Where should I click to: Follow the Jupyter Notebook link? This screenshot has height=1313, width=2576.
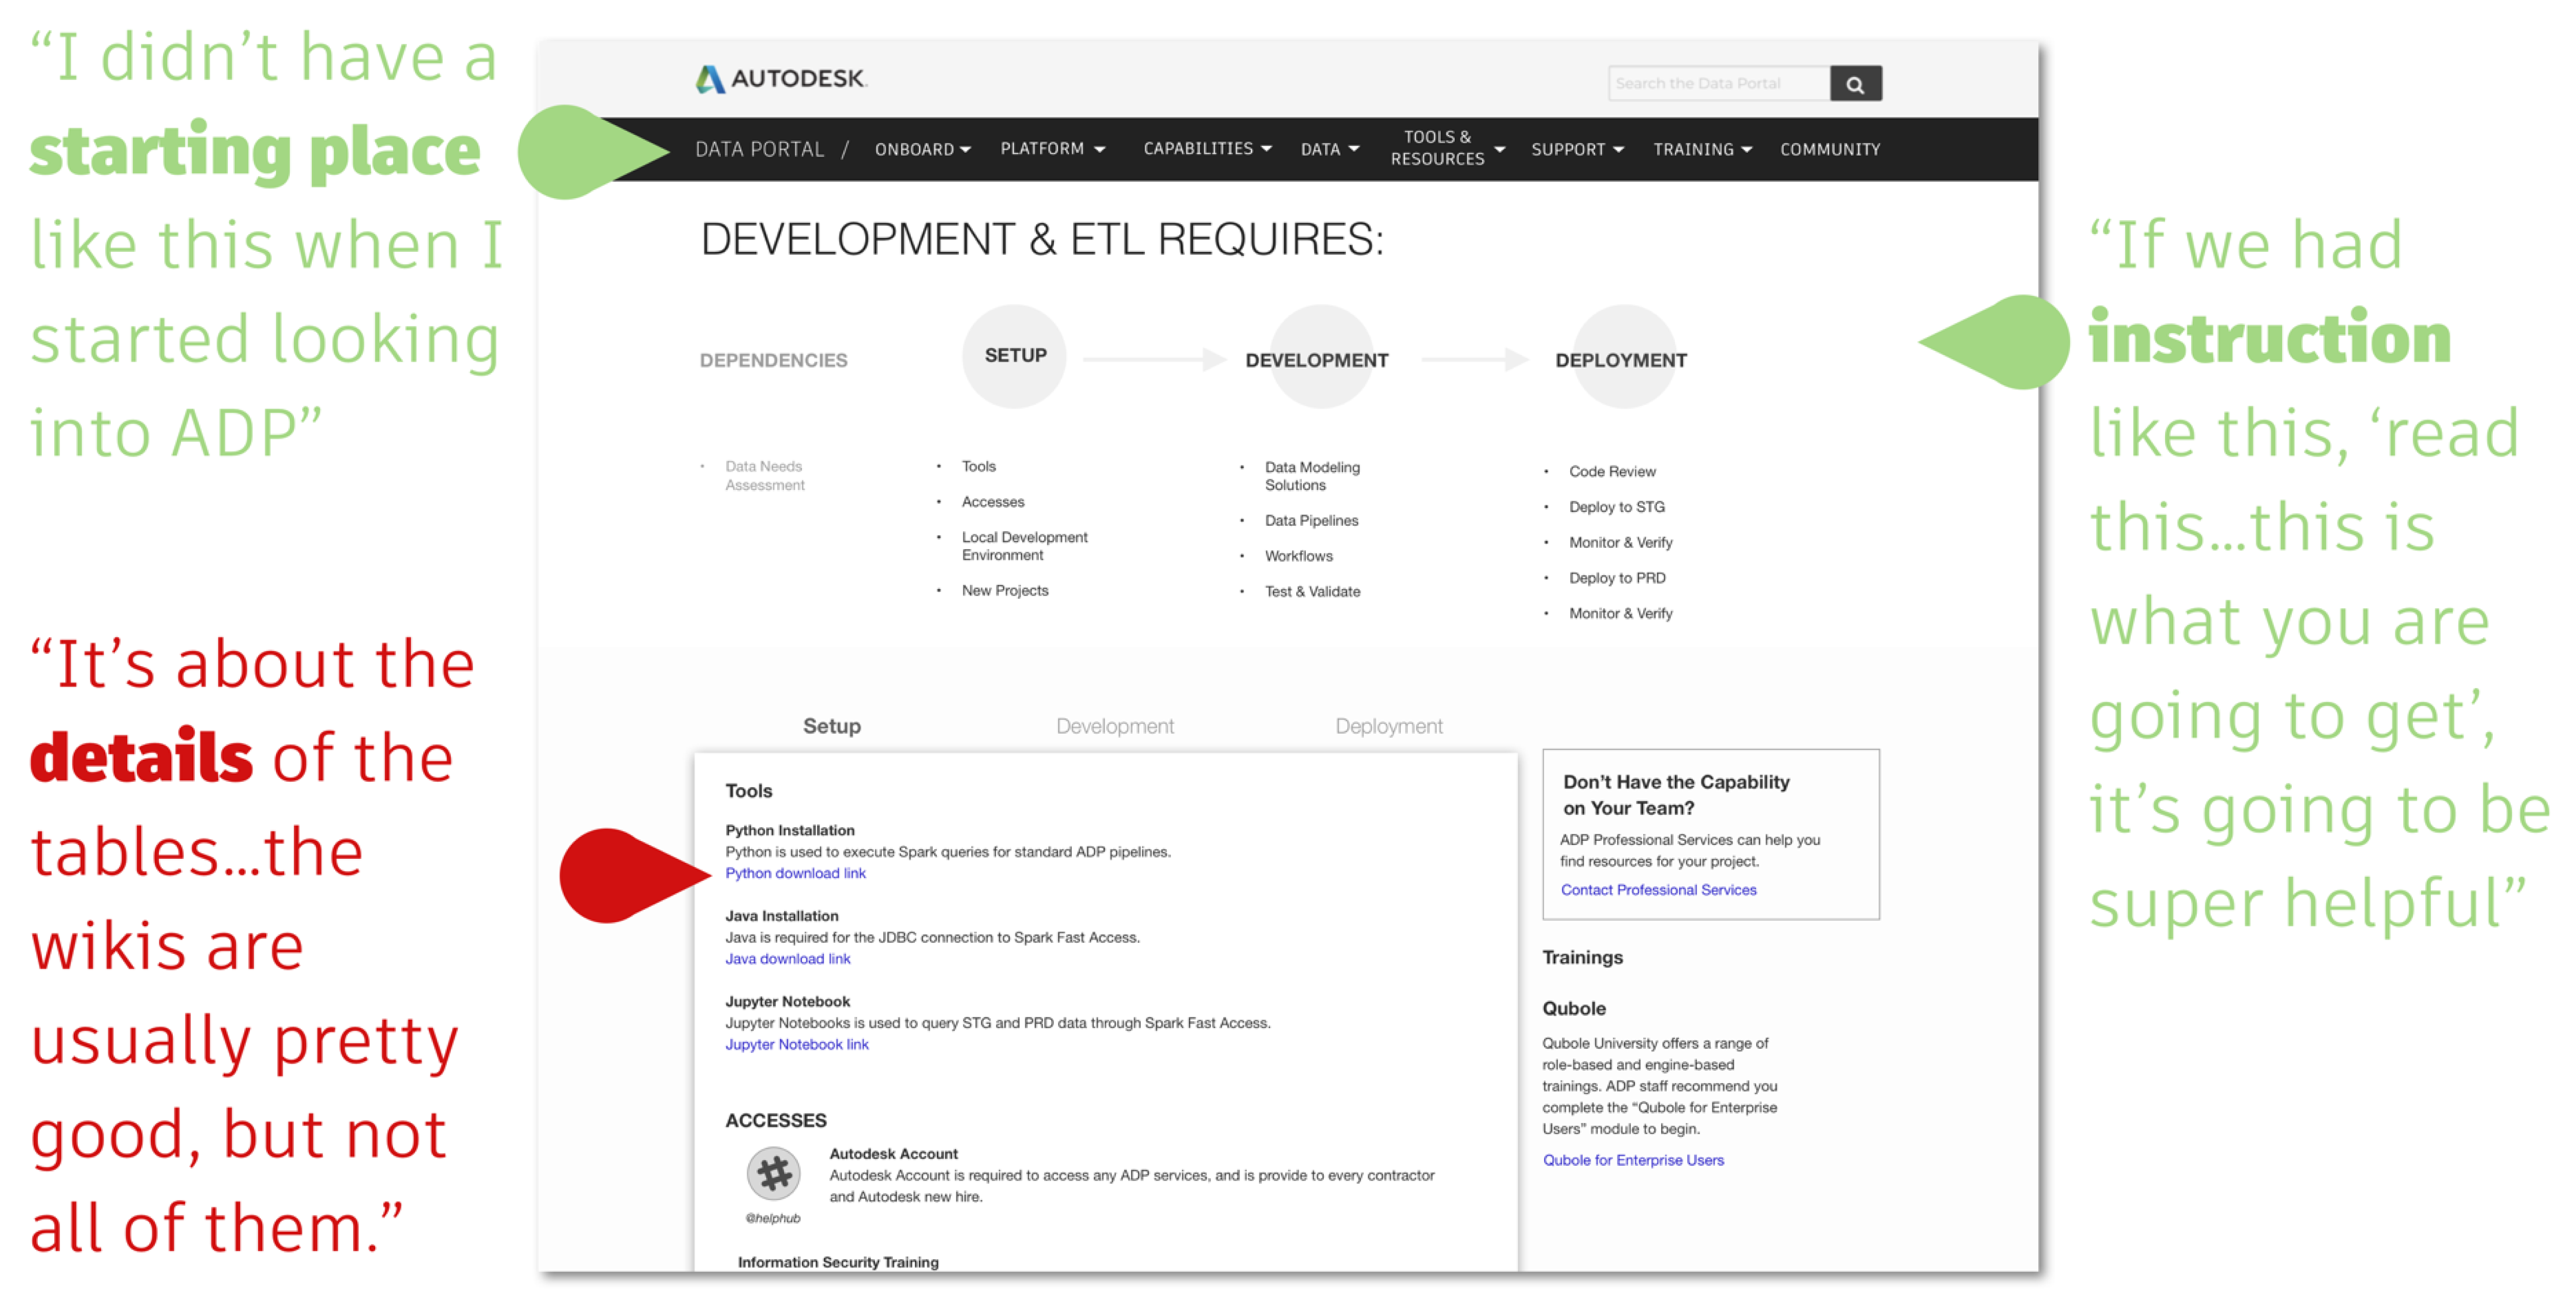(796, 1044)
